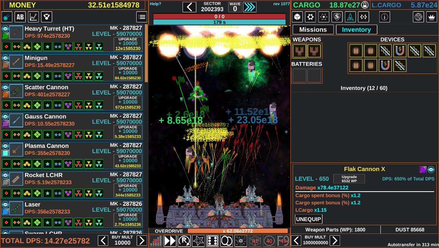
Task: Go to previous sector with left arrow
Action: (189, 7)
